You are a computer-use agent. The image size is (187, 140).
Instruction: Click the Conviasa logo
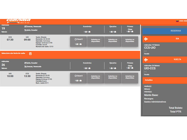18,21
